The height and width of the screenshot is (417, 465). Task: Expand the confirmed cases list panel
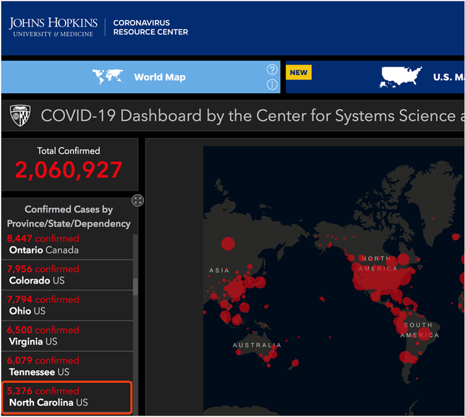pyautogui.click(x=138, y=201)
